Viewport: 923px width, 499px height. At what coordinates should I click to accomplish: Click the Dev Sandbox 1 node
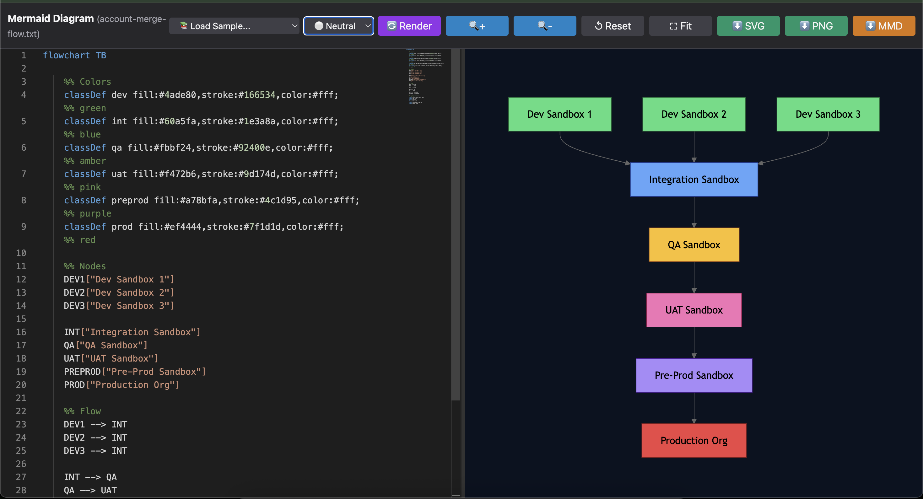[x=559, y=114]
